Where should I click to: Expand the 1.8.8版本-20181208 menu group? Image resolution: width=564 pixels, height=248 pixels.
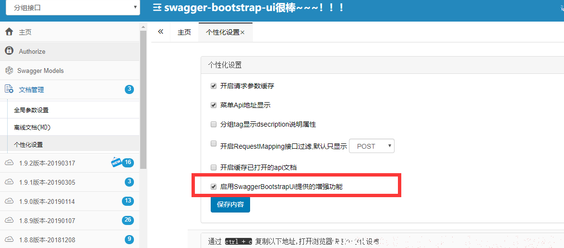pyautogui.click(x=70, y=239)
